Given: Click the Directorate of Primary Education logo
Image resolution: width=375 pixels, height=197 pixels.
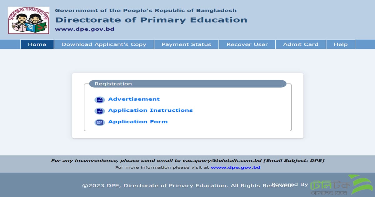Looking at the screenshot, I should coord(29,20).
